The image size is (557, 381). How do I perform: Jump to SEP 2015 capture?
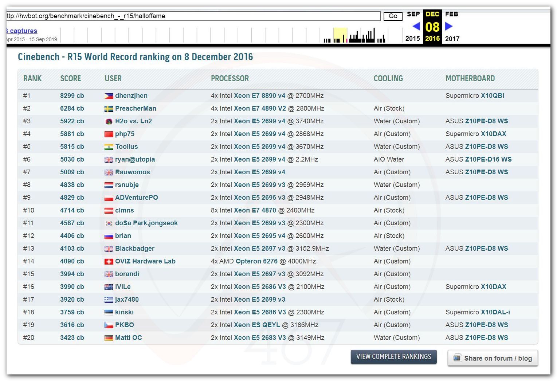[x=413, y=14]
